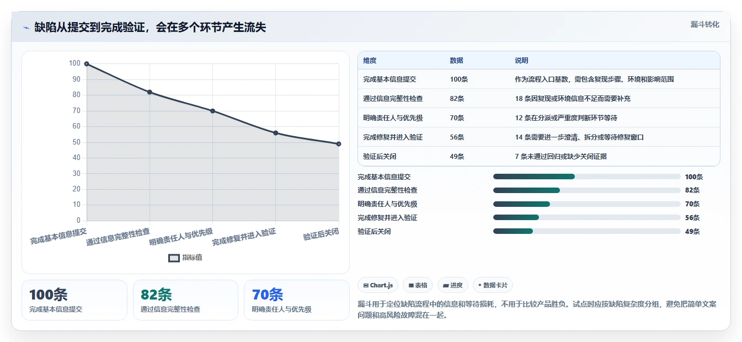The width and height of the screenshot is (742, 342).
Task: Click the chart data point at 49
Action: [x=339, y=144]
